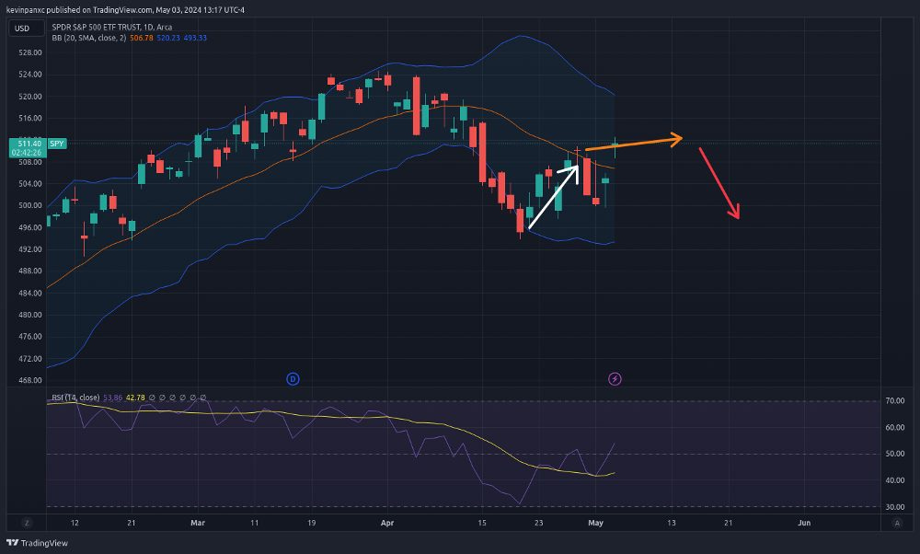The image size is (920, 554).
Task: Click the 13 date label on time axis
Action: [672, 523]
